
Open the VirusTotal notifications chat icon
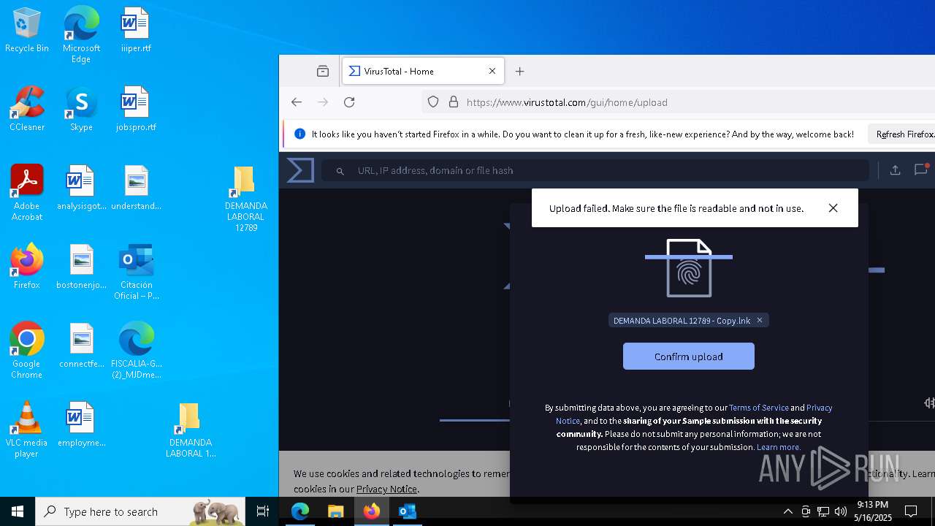921,170
